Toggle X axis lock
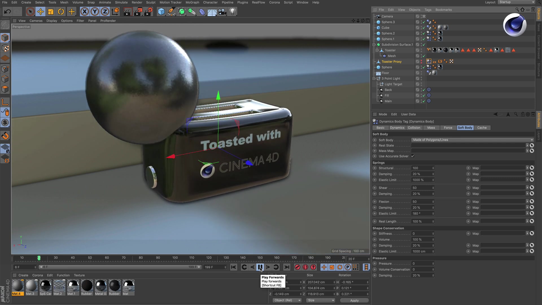Viewport: 542px width, 305px height. (84, 12)
